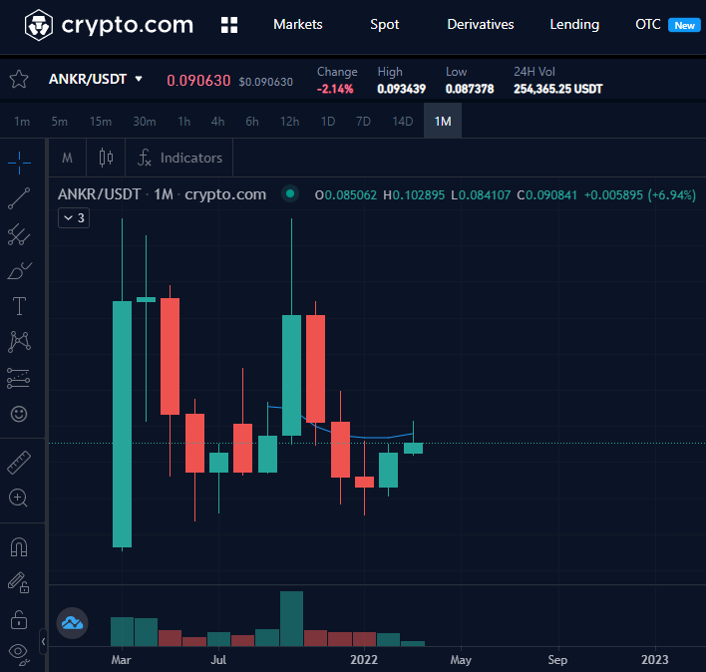This screenshot has height=672, width=706.
Task: Select the 1h timeframe
Action: (183, 122)
